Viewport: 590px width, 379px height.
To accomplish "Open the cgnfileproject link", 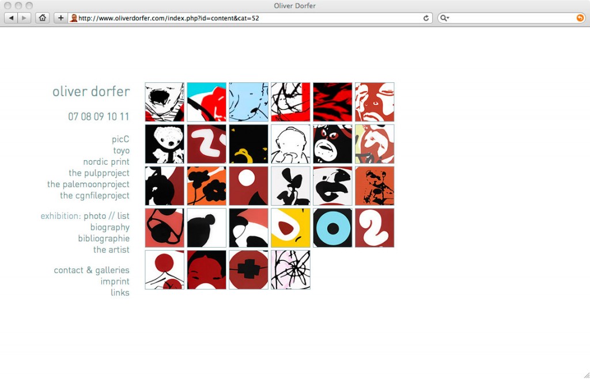I will [94, 195].
